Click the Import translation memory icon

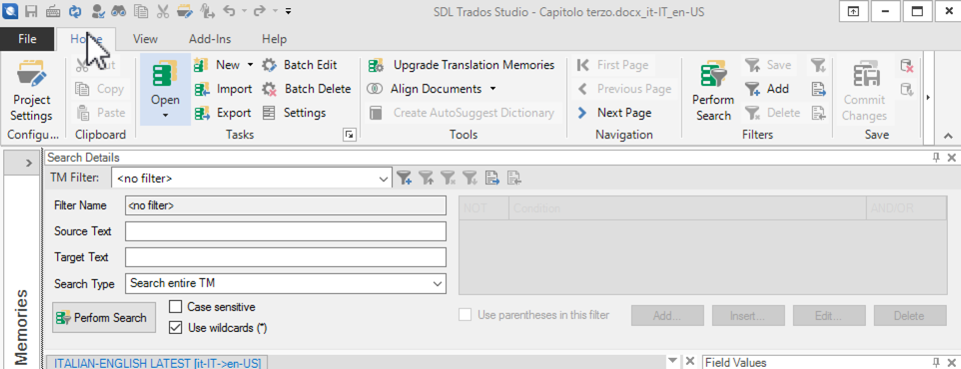click(x=202, y=90)
